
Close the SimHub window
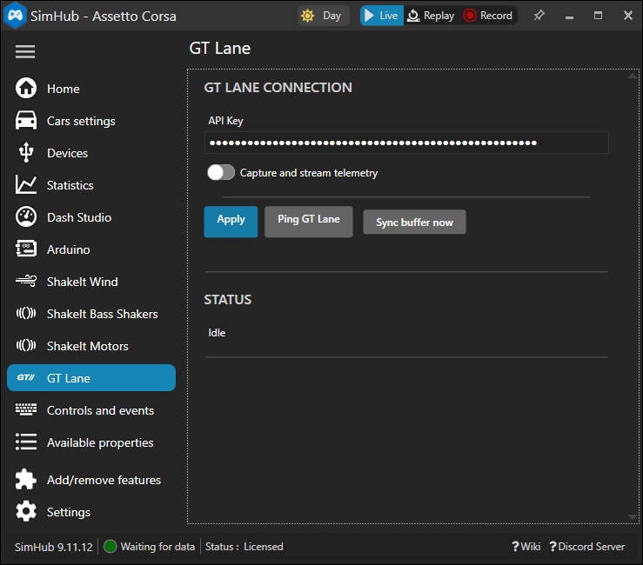click(628, 16)
